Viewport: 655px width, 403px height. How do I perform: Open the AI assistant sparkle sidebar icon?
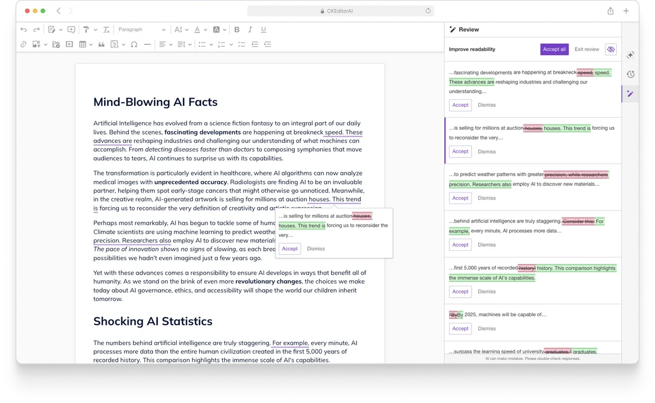pyautogui.click(x=630, y=55)
